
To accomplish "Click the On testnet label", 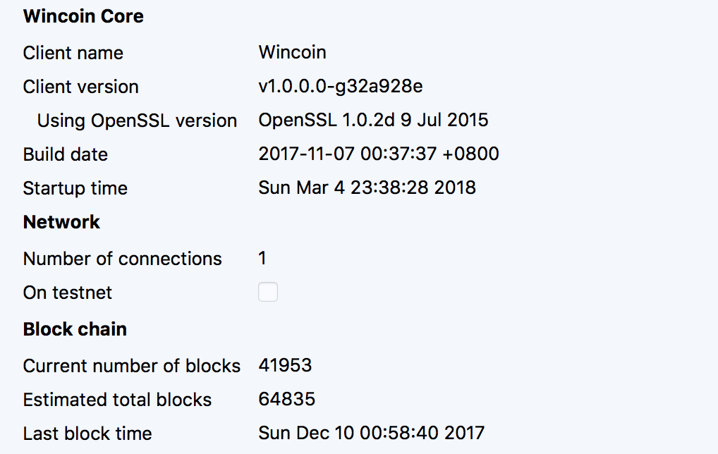I will [x=68, y=293].
